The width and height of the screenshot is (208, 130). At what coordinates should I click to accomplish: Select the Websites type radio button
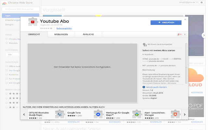6,43
